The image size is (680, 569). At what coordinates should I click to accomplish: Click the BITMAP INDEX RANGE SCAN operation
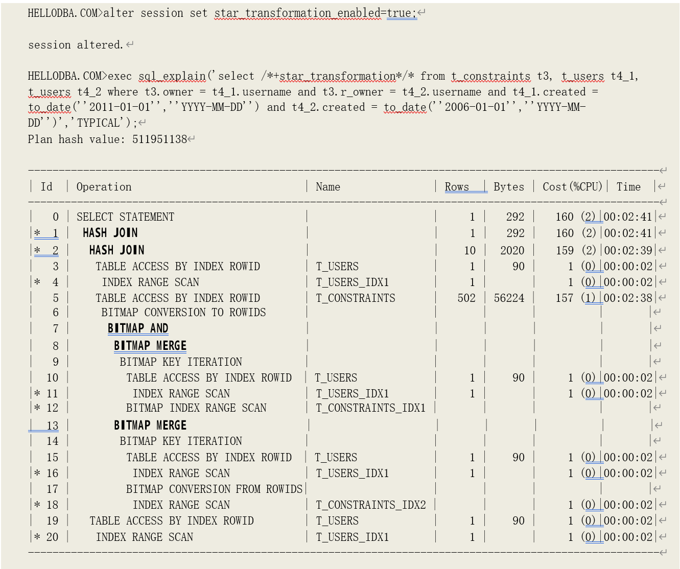click(x=196, y=408)
